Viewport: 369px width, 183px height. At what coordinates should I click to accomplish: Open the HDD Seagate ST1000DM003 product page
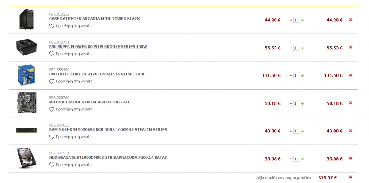108,158
